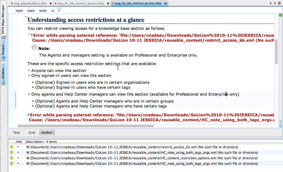Click the Note icon beside Note:
Screen dimensions: 283x172
tap(34, 47)
